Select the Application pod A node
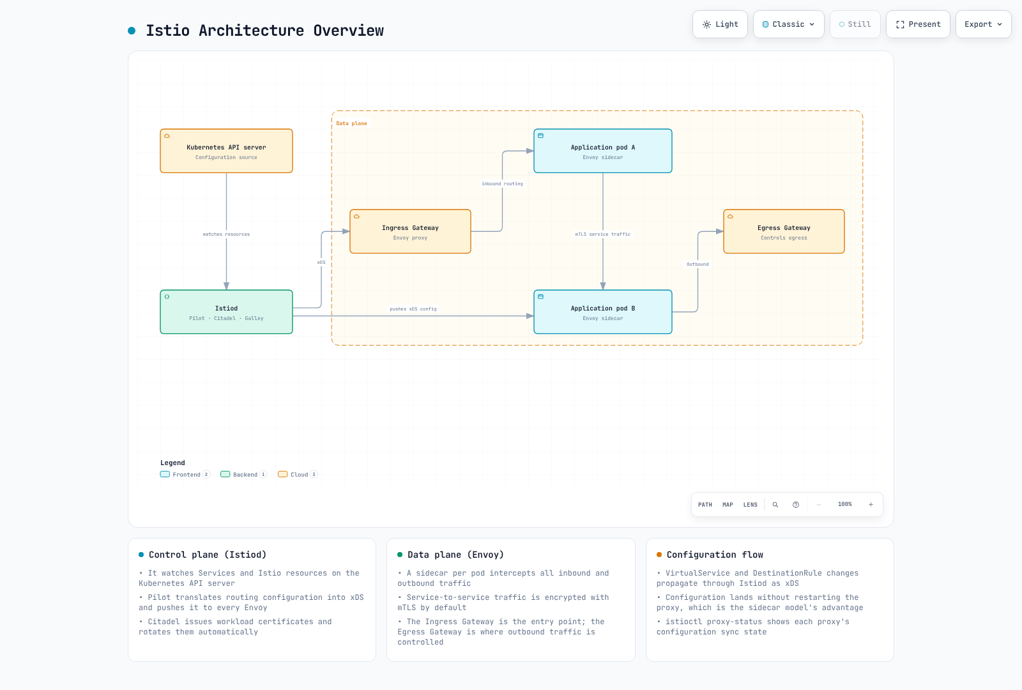Screen dimensions: 1022x690 (603, 151)
